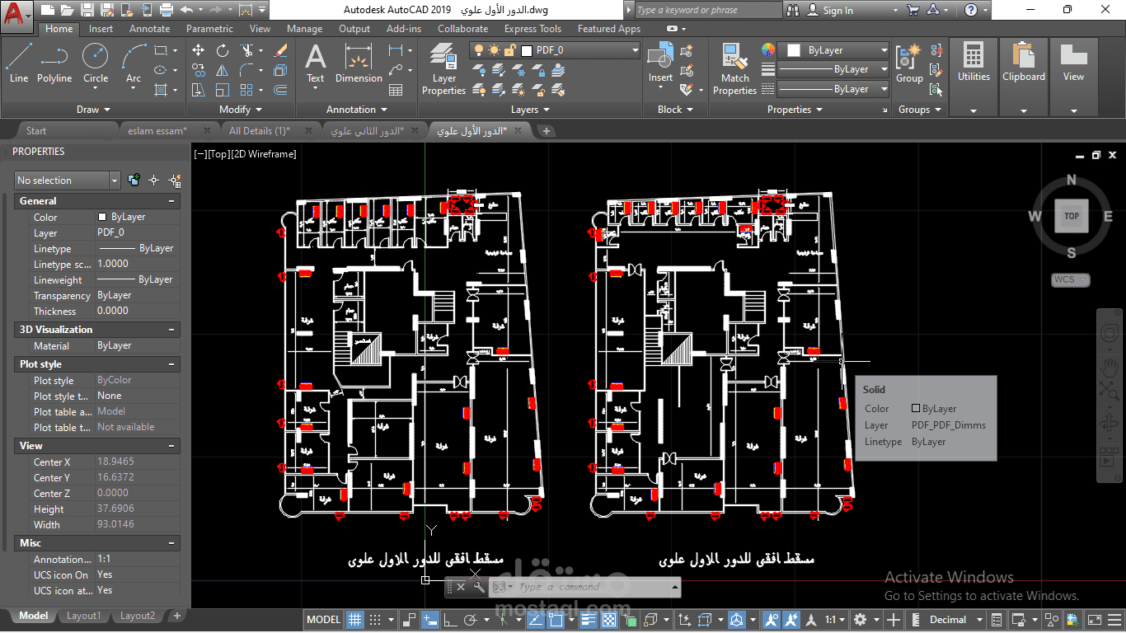Click the Erase tool icon
1126x633 pixels.
click(280, 50)
